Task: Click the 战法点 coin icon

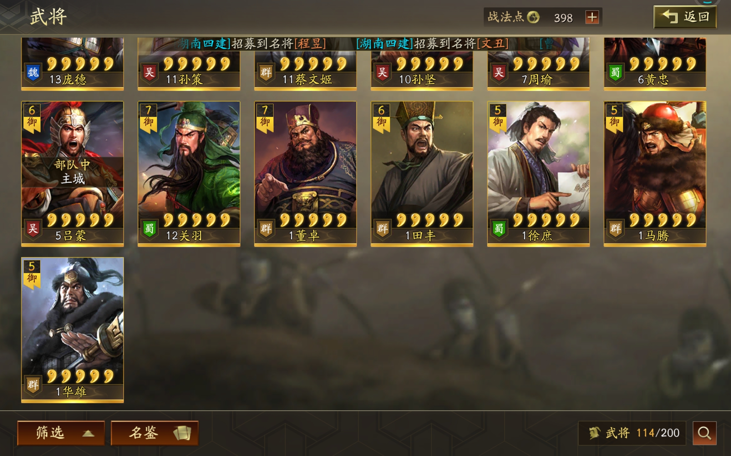Action: tap(533, 17)
